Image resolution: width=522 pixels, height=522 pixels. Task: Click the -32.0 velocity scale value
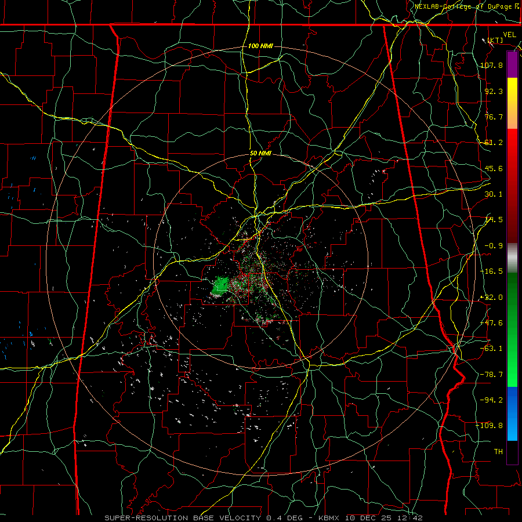coord(492,298)
